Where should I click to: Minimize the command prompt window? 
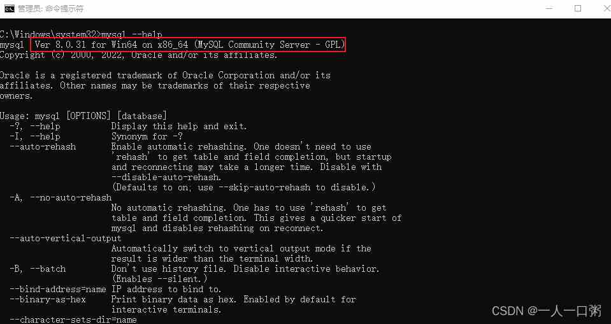549,8
